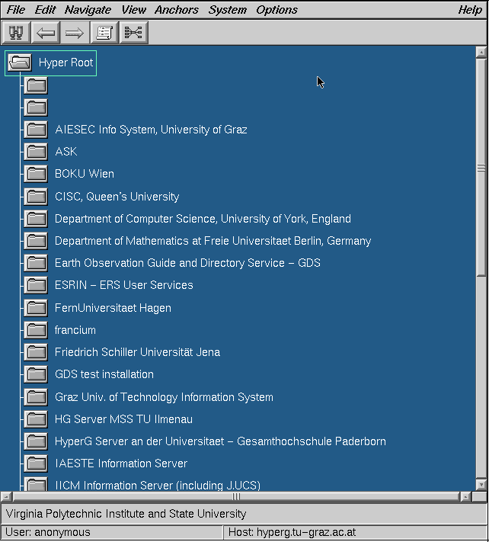Click the folder icon beside ASK
The image size is (489, 542).
click(36, 152)
